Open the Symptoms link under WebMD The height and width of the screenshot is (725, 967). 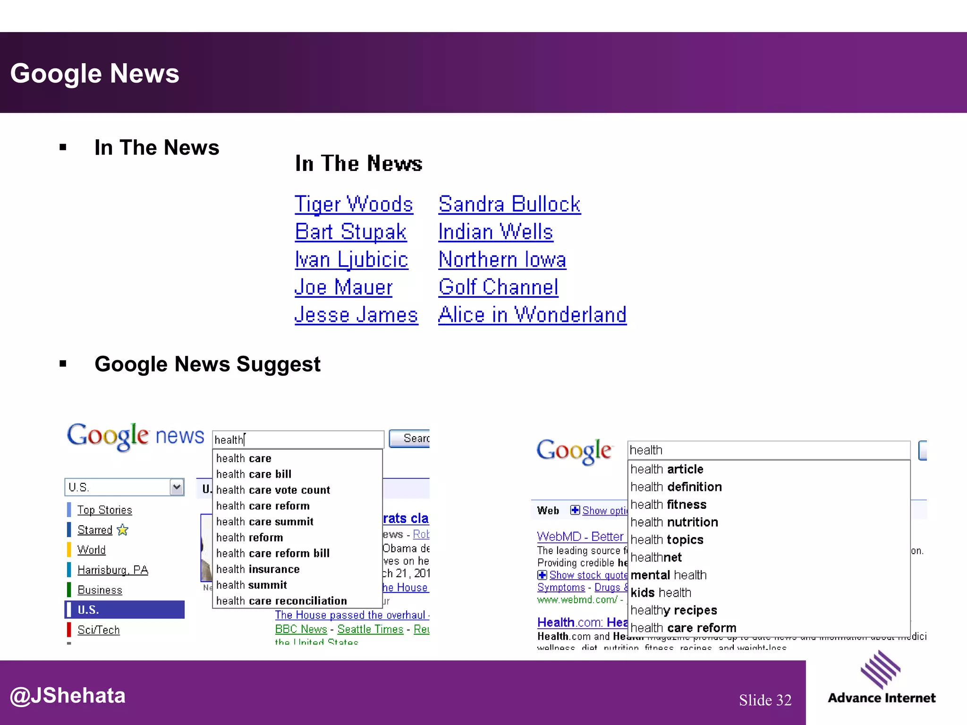(561, 587)
